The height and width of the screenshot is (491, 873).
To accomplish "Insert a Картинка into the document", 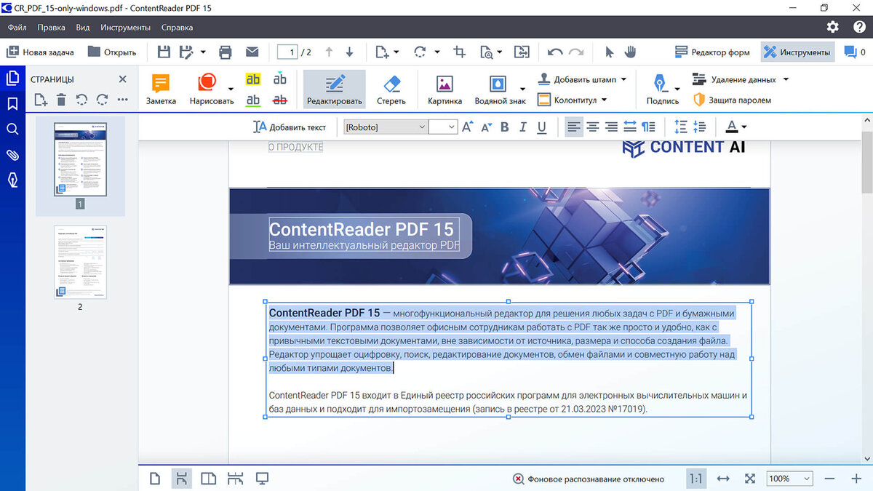I will click(445, 89).
